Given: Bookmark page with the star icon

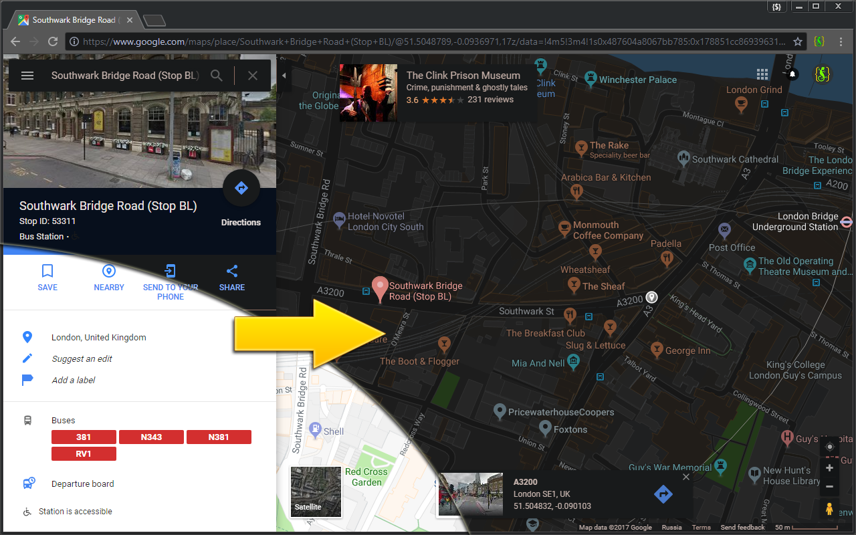Looking at the screenshot, I should coord(798,41).
